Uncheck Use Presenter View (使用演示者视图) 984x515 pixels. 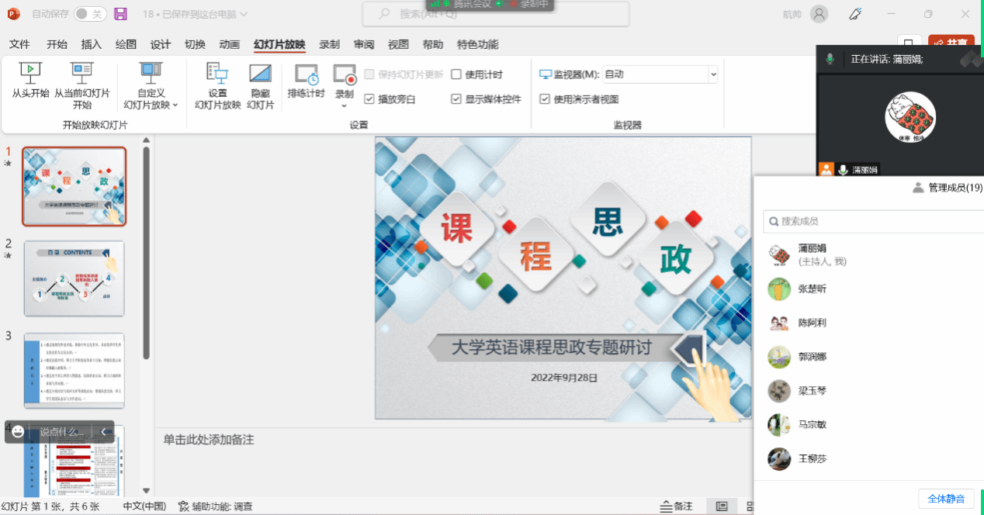click(545, 99)
